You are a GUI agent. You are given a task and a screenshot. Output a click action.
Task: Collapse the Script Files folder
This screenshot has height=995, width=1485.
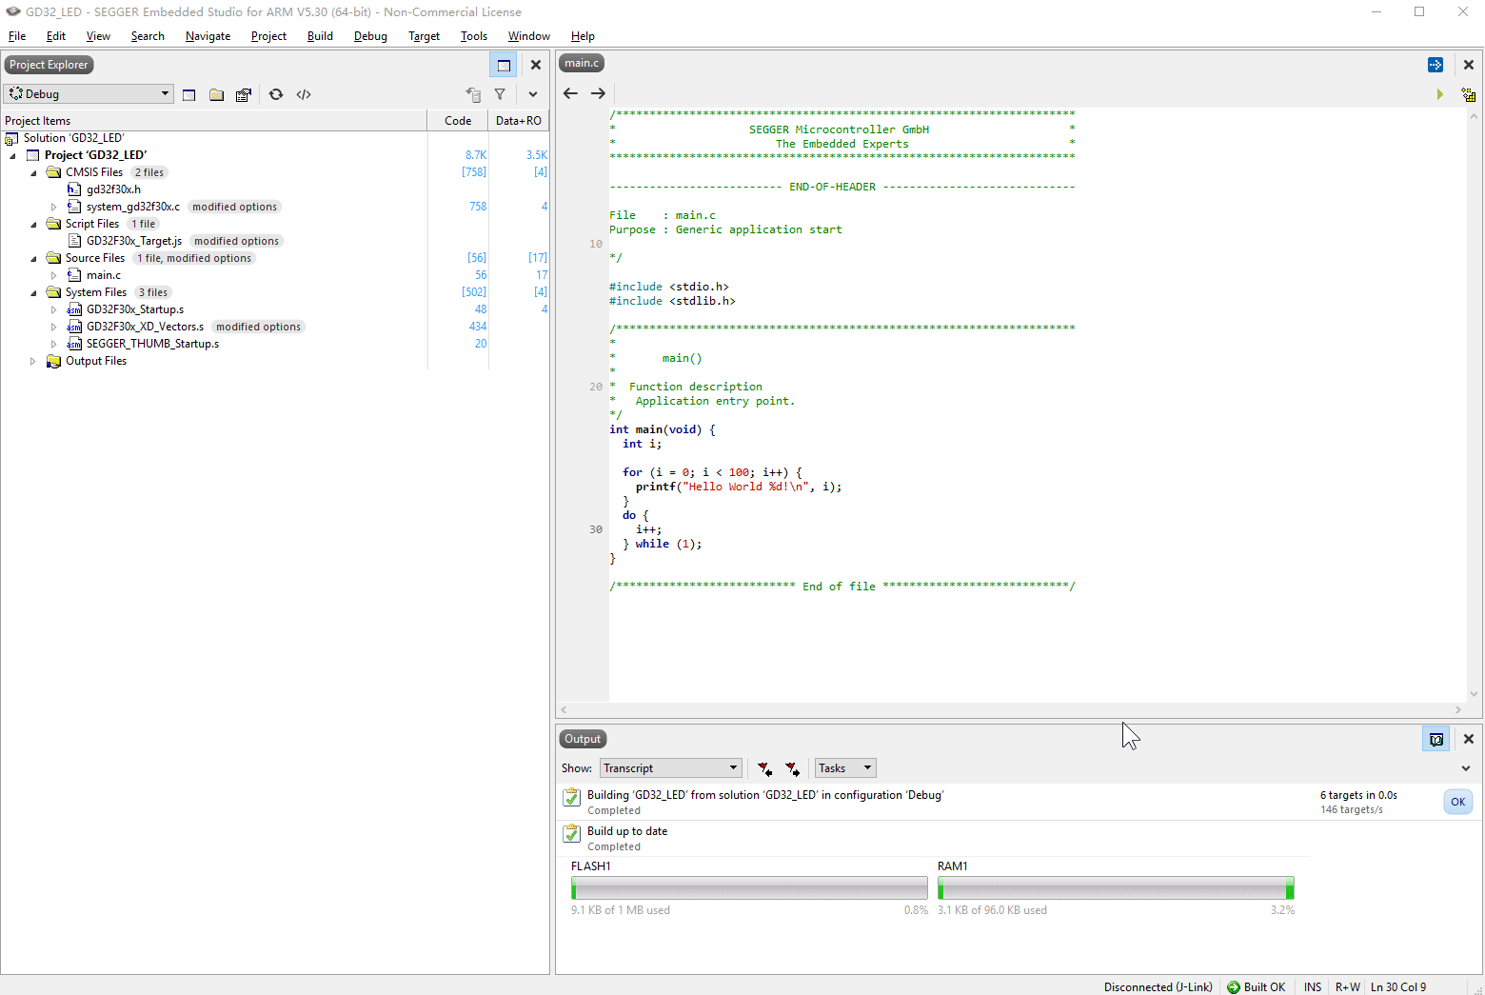pos(33,224)
